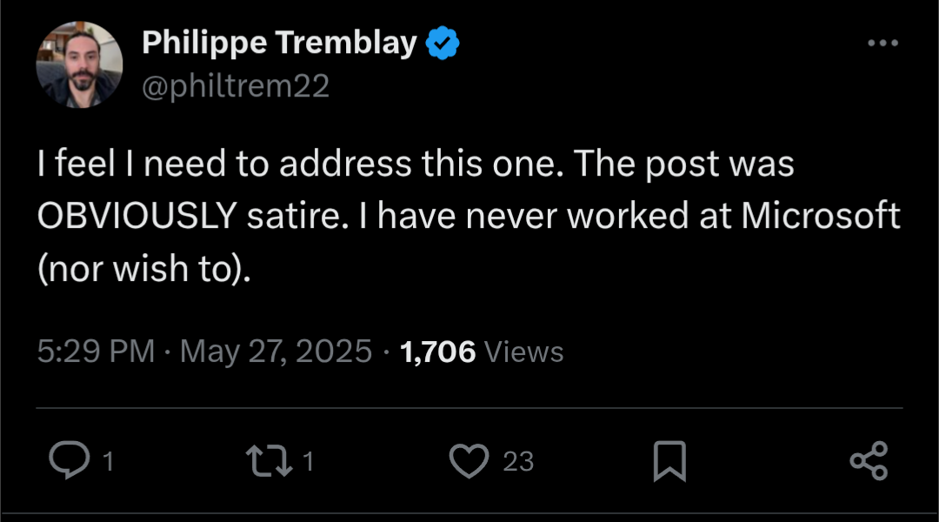Open the share icon options
Screen dimensions: 939x522
pos(869,460)
